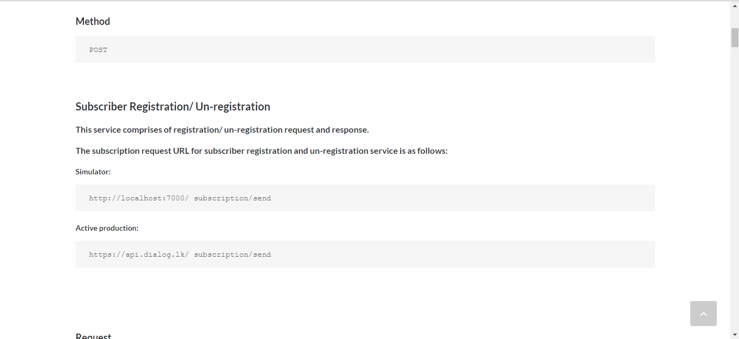The width and height of the screenshot is (739, 339).
Task: Click empty space inside the POST code block
Action: click(x=379, y=50)
